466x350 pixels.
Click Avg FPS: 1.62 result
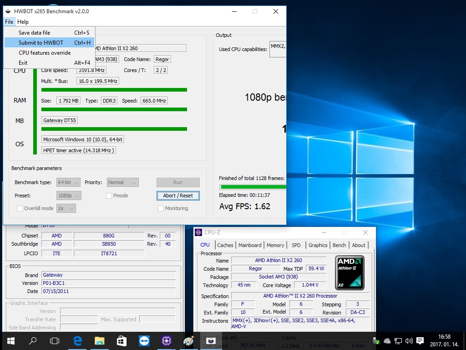click(x=244, y=206)
